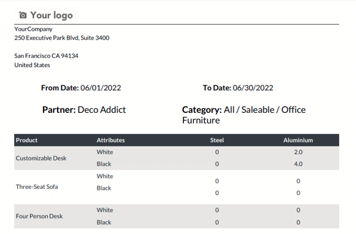Select the Four Person Desk row
Screen dimensions: 356x234
pos(177,216)
